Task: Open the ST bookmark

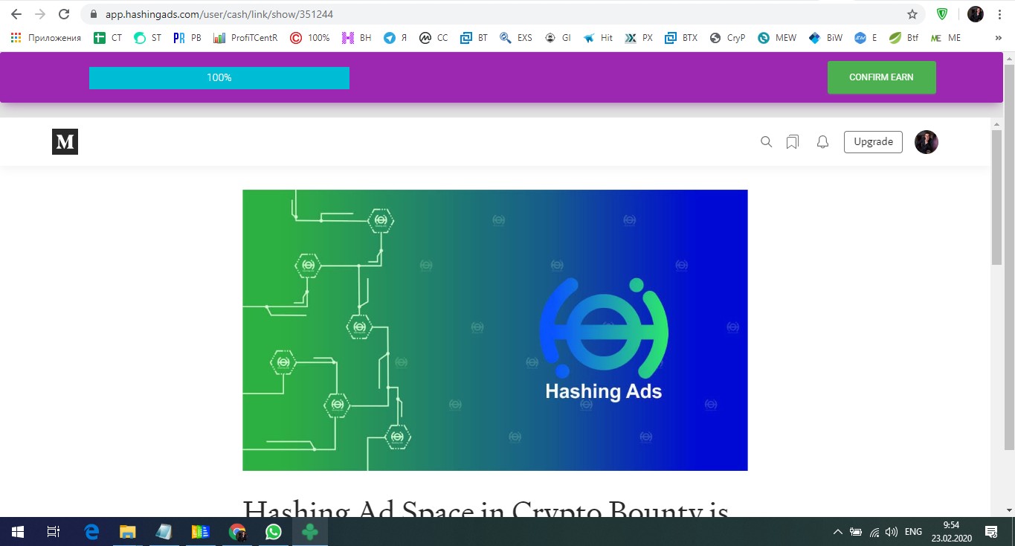Action: point(147,38)
